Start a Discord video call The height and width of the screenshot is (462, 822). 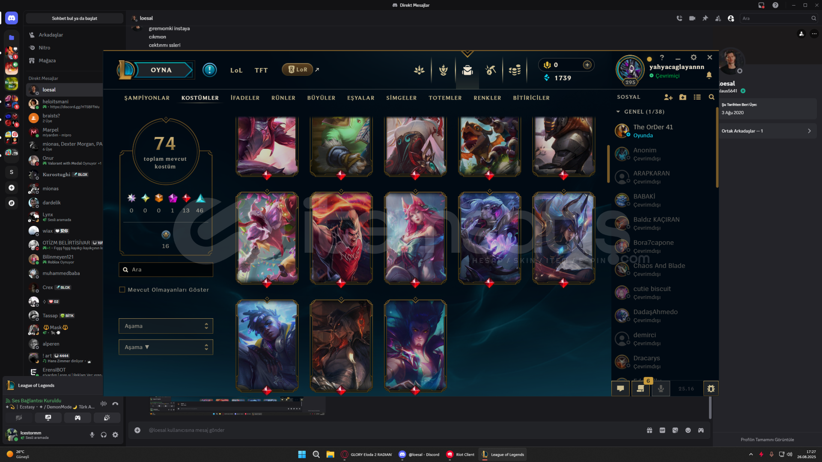pos(692,18)
